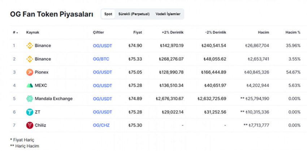
Task: Switch to the Spot tab
Action: coord(108,14)
